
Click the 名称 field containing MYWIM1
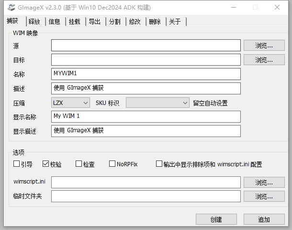146,74
